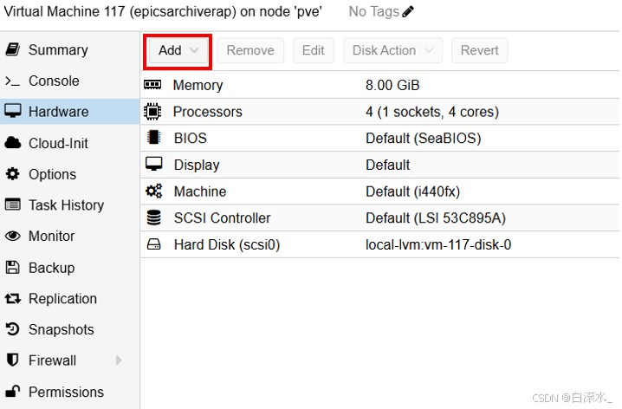Expand the Firewall submenu arrow
The height and width of the screenshot is (409, 622).
pos(119,360)
